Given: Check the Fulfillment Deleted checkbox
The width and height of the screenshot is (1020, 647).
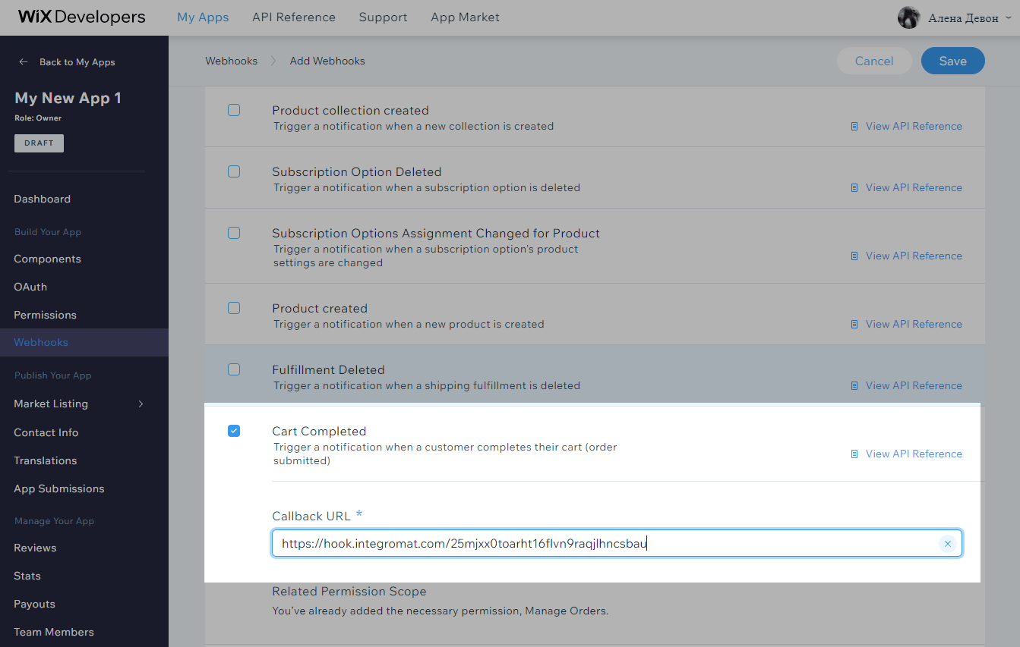Looking at the screenshot, I should coord(234,369).
